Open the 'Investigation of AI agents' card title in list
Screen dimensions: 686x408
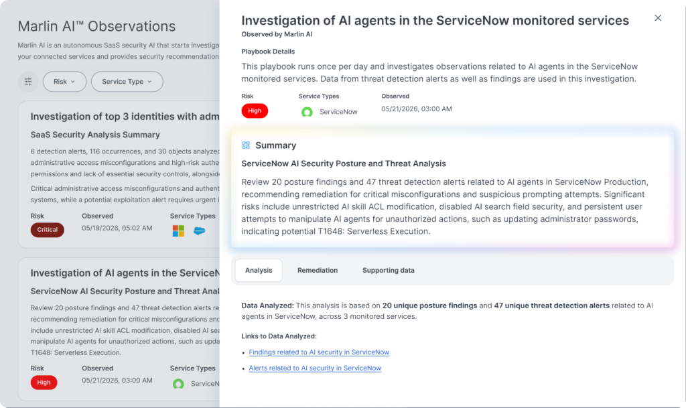tap(125, 273)
